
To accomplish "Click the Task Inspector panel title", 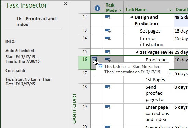I will pyautogui.click(x=26, y=5).
